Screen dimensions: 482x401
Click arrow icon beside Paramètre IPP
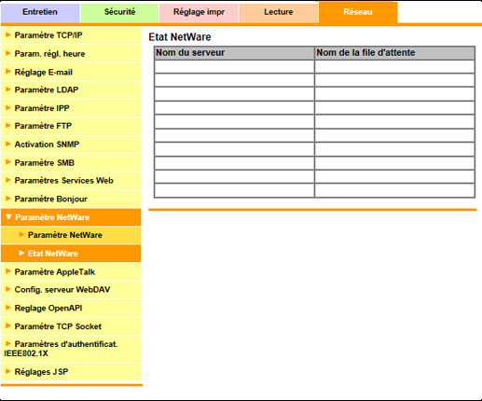pos(8,107)
